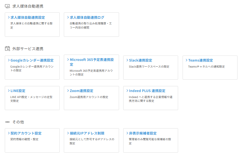Select Zoom連携設定
Viewport: 241px width, 158px height.
tap(81, 91)
